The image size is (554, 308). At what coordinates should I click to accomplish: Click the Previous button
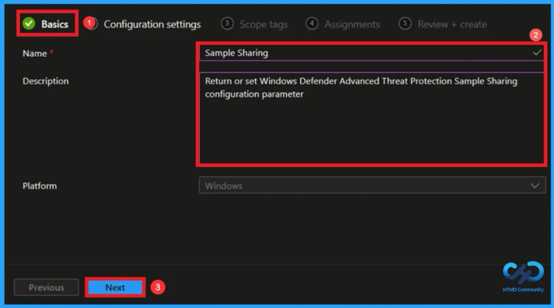[x=47, y=287]
